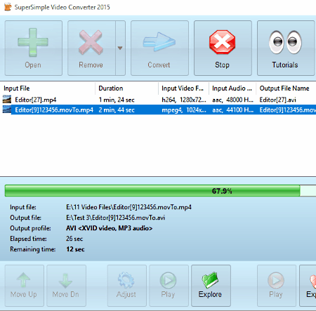The image size is (316, 311).
Task: Click the Remove button with red X
Action: pos(91,48)
